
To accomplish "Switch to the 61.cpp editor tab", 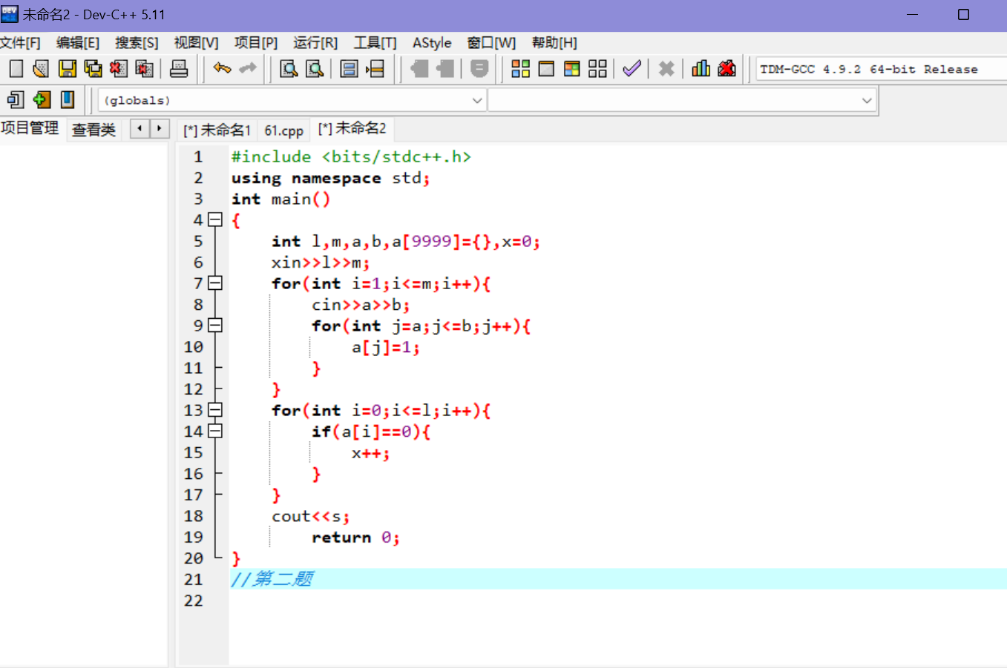I will (x=284, y=130).
